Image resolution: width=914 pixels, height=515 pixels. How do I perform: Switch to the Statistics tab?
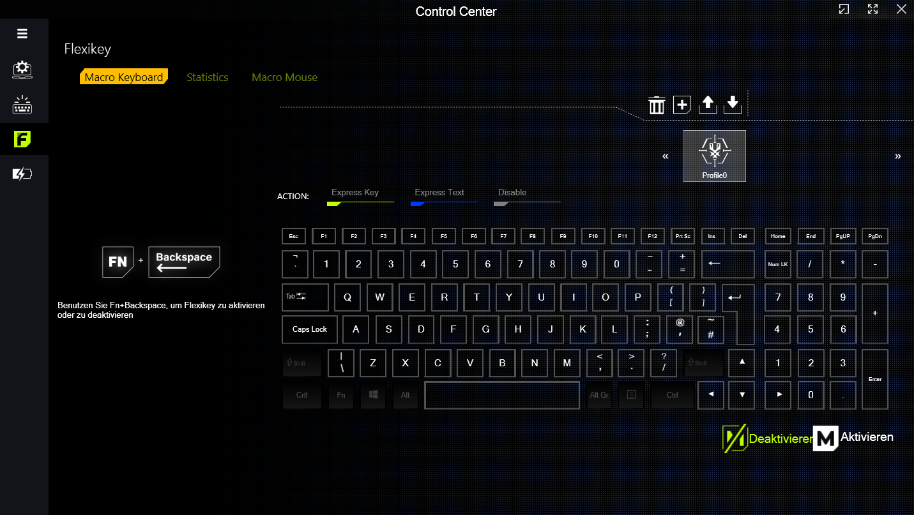pos(207,77)
